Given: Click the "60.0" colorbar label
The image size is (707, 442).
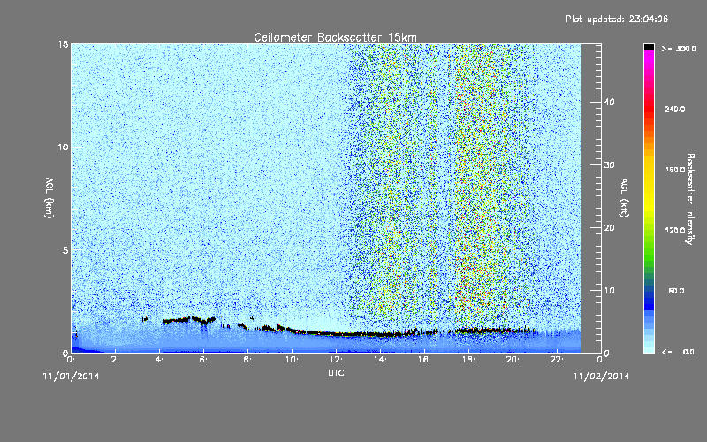Looking at the screenshot, I should pos(676,291).
